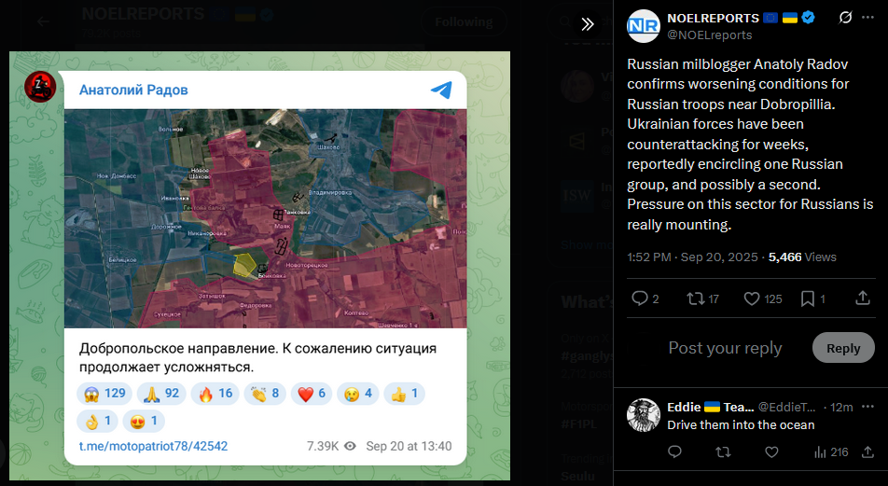Click the repost count 17

tap(714, 299)
